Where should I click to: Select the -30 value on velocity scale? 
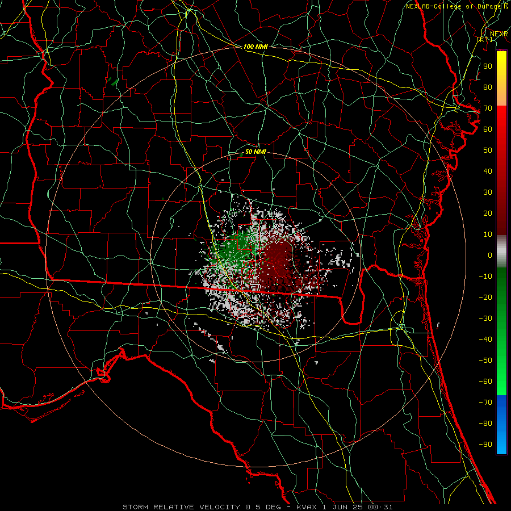pyautogui.click(x=485, y=319)
